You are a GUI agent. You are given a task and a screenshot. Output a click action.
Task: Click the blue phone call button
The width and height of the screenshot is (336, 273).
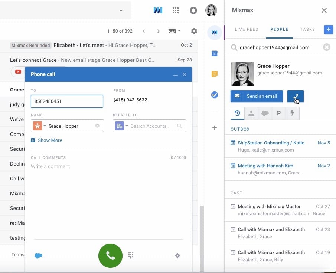pyautogui.click(x=295, y=96)
